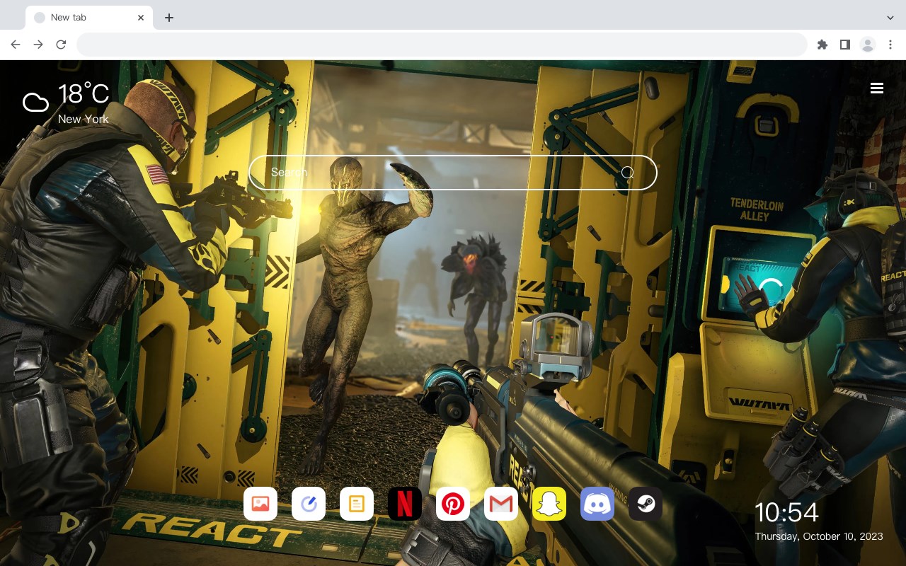Click the cloud weather icon
906x566 pixels.
pos(35,103)
